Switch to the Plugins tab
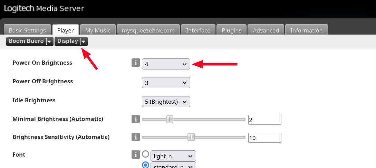376x168 pixels. [232, 30]
